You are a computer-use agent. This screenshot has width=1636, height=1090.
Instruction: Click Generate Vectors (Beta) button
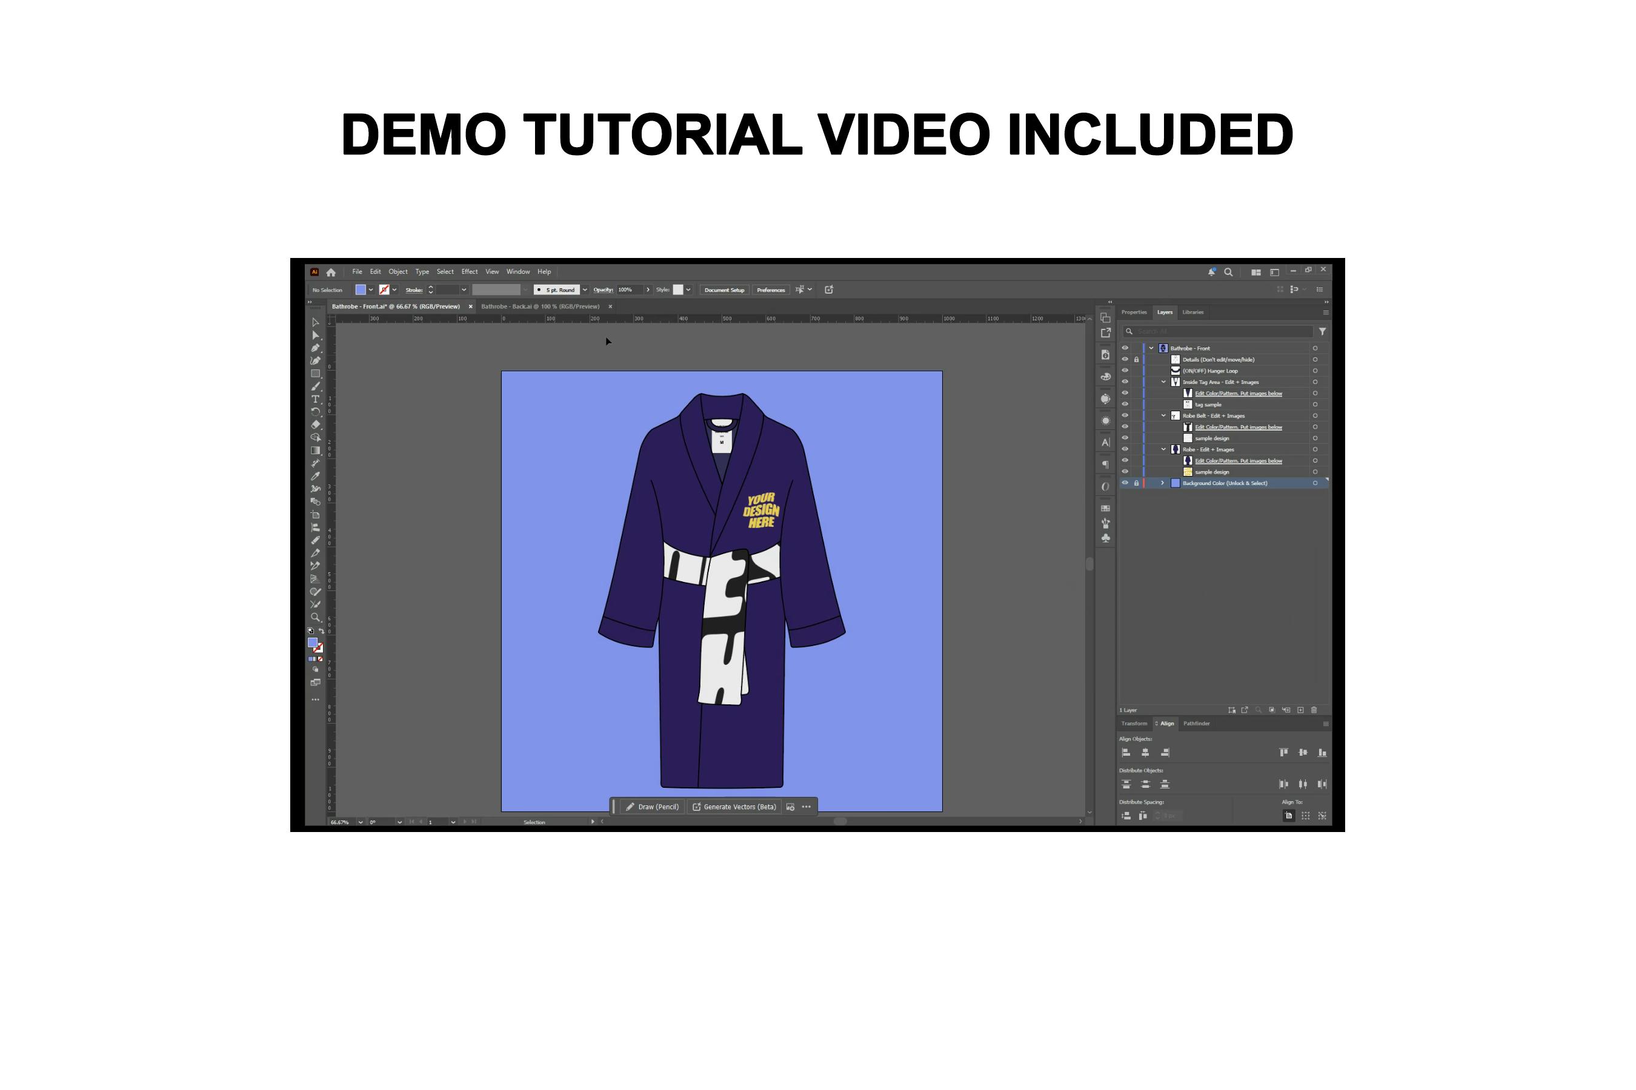tap(734, 807)
